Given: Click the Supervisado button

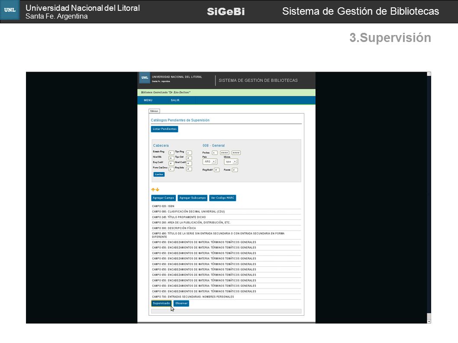Looking at the screenshot, I should (x=161, y=303).
